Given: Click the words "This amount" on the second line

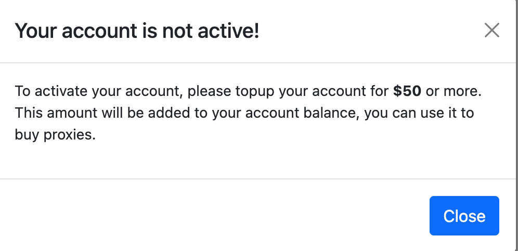Looking at the screenshot, I should tap(56, 113).
